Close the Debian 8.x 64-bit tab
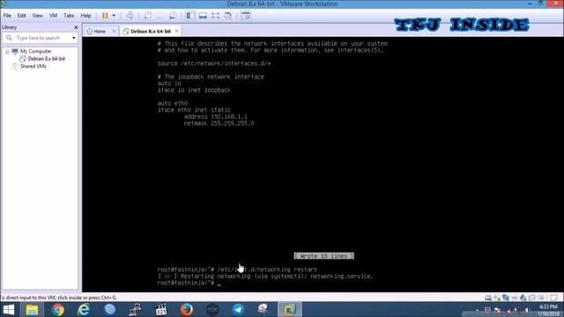Viewport: 564px width, 317px height. click(176, 32)
